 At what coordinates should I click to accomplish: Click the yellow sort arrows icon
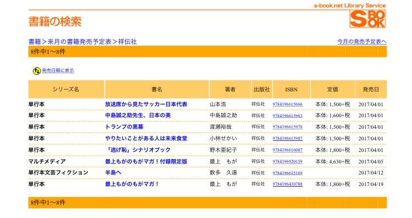tap(37, 71)
